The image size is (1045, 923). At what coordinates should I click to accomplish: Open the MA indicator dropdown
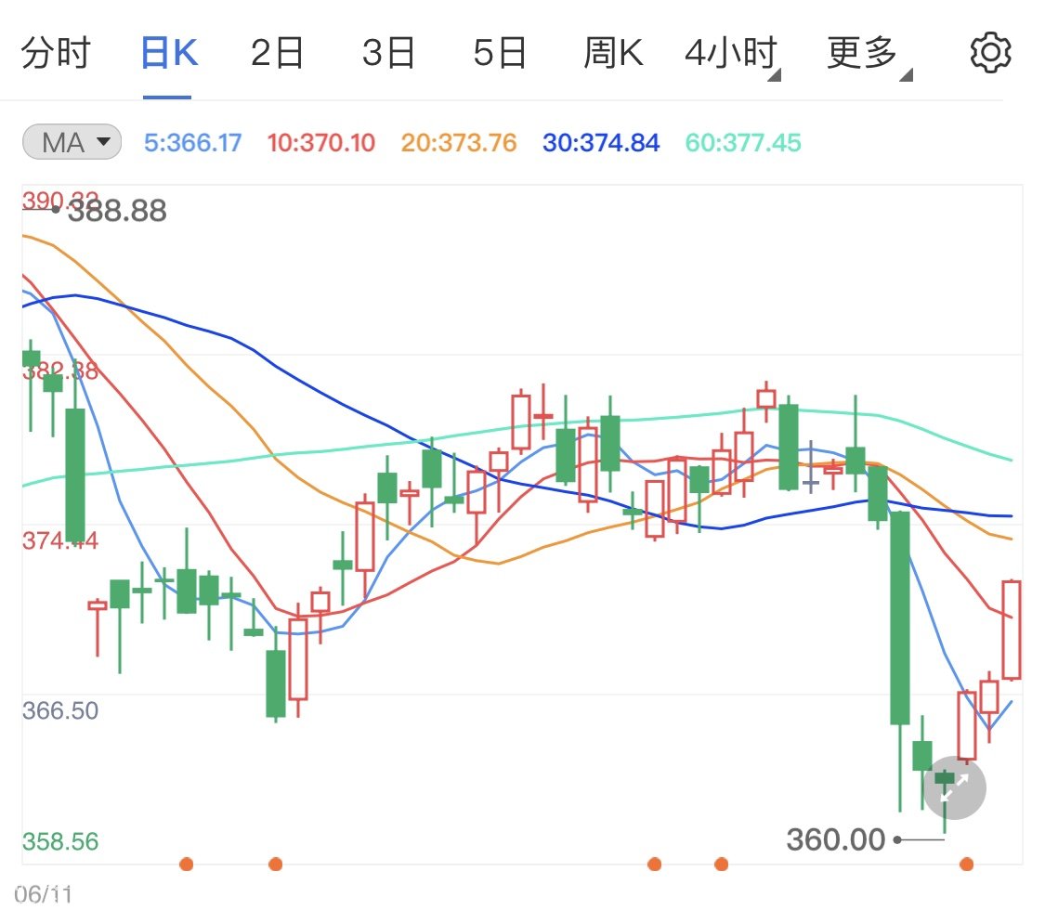tap(72, 143)
